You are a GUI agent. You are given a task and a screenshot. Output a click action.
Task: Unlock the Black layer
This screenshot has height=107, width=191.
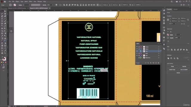point(139,53)
